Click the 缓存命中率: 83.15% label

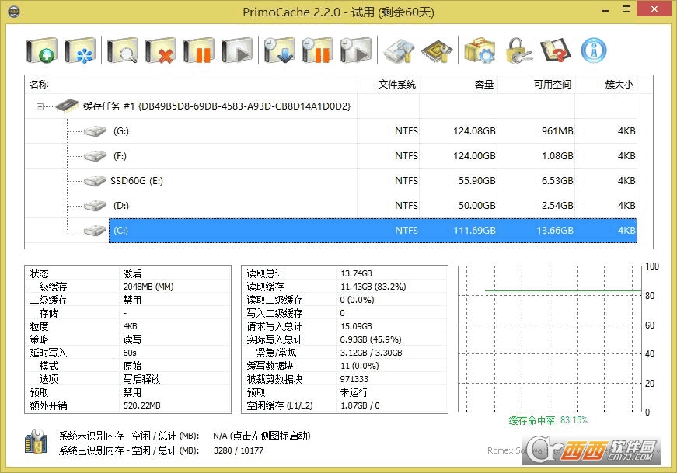click(x=548, y=420)
